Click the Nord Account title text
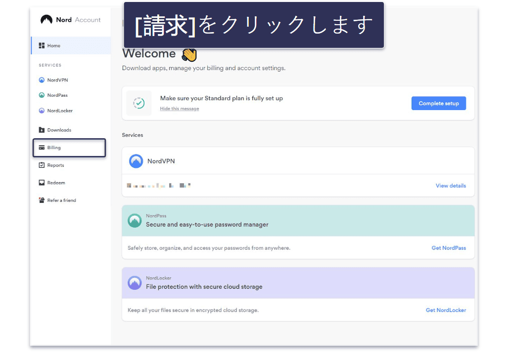The image size is (508, 353). (78, 20)
